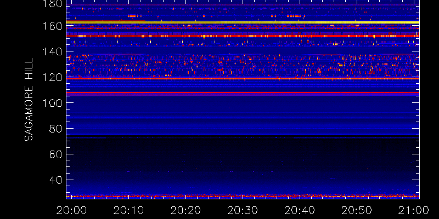The image size is (439, 219).
Task: Click the orange band just below 120
Action: (243, 78)
